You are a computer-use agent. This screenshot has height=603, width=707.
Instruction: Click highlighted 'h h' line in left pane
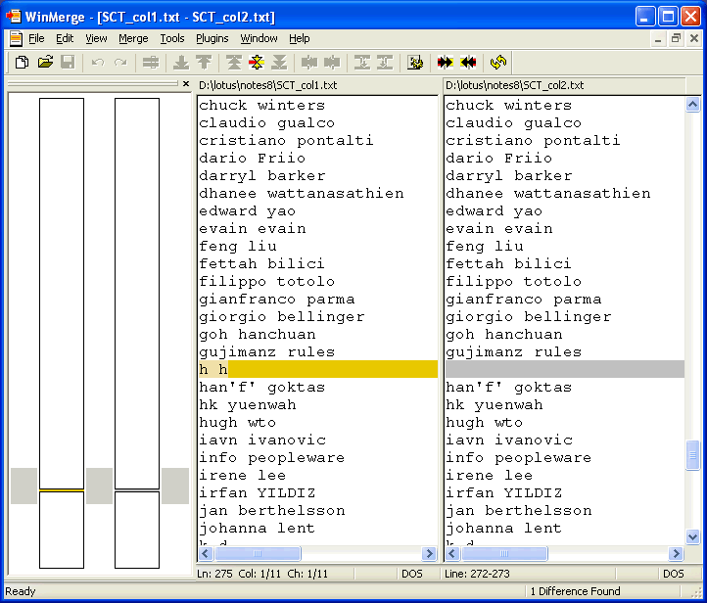tap(318, 369)
